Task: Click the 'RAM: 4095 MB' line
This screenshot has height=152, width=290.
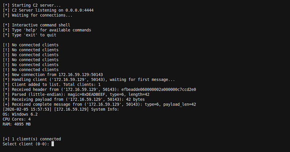Action: pos(16,124)
